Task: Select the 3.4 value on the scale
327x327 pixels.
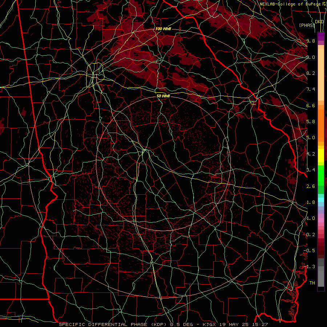Action: [311, 170]
